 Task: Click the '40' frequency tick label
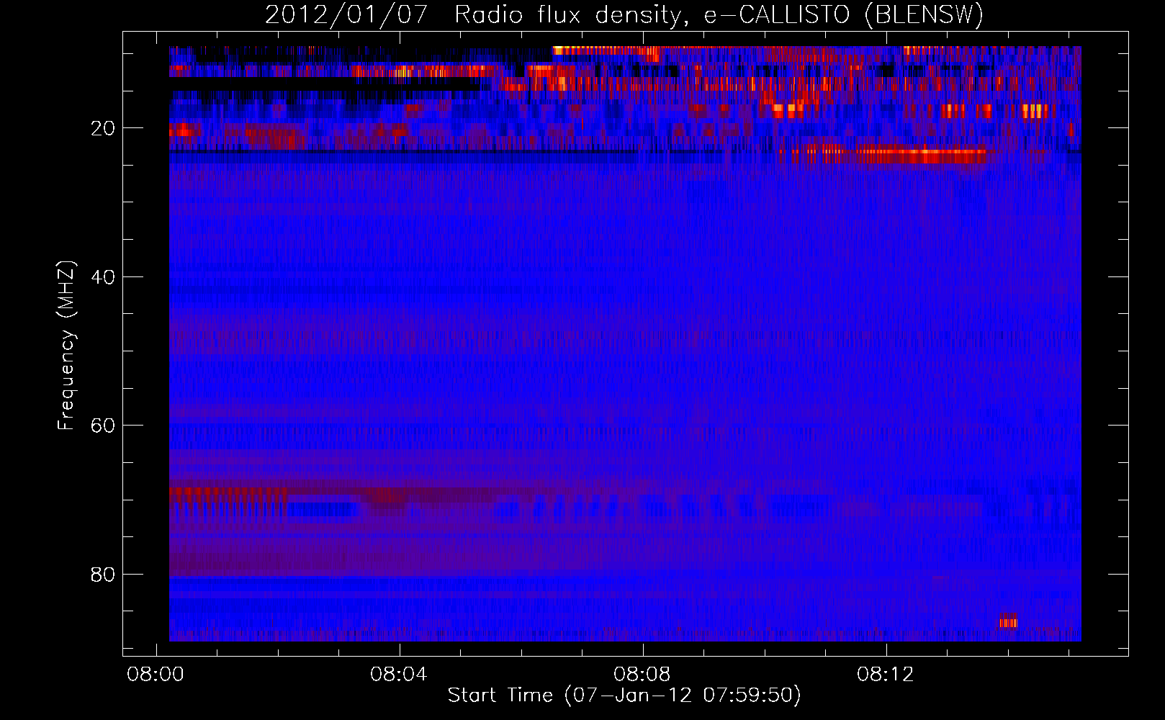tap(104, 277)
